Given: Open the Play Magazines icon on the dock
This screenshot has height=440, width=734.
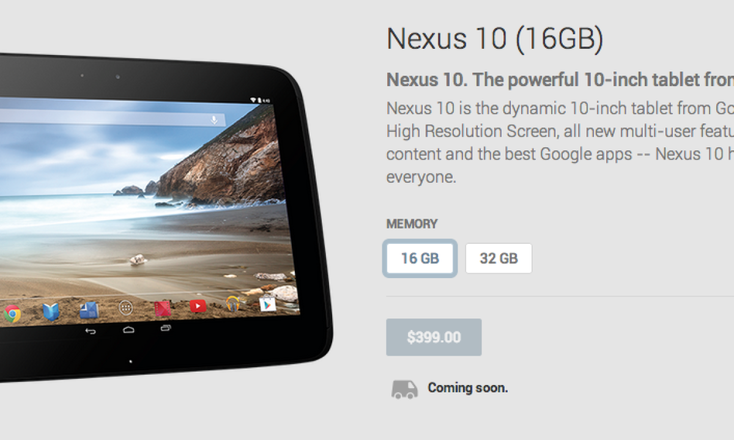Looking at the screenshot, I should tap(89, 310).
